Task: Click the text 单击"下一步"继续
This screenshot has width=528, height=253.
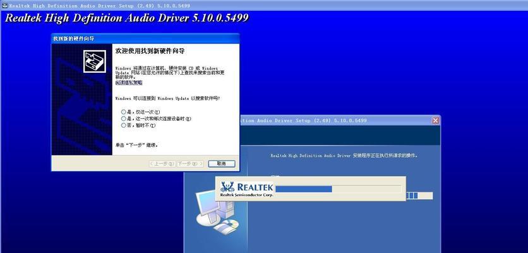Action: (x=136, y=145)
